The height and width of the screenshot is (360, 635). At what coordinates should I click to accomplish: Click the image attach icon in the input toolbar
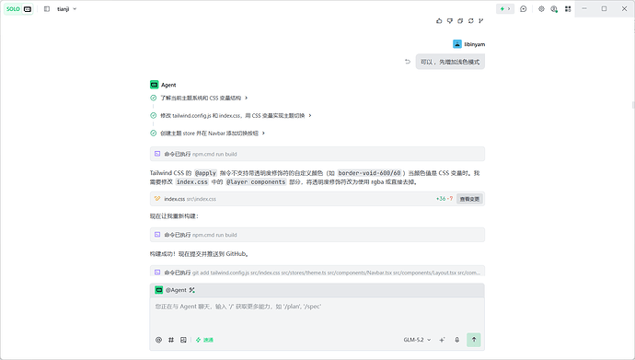point(183,340)
